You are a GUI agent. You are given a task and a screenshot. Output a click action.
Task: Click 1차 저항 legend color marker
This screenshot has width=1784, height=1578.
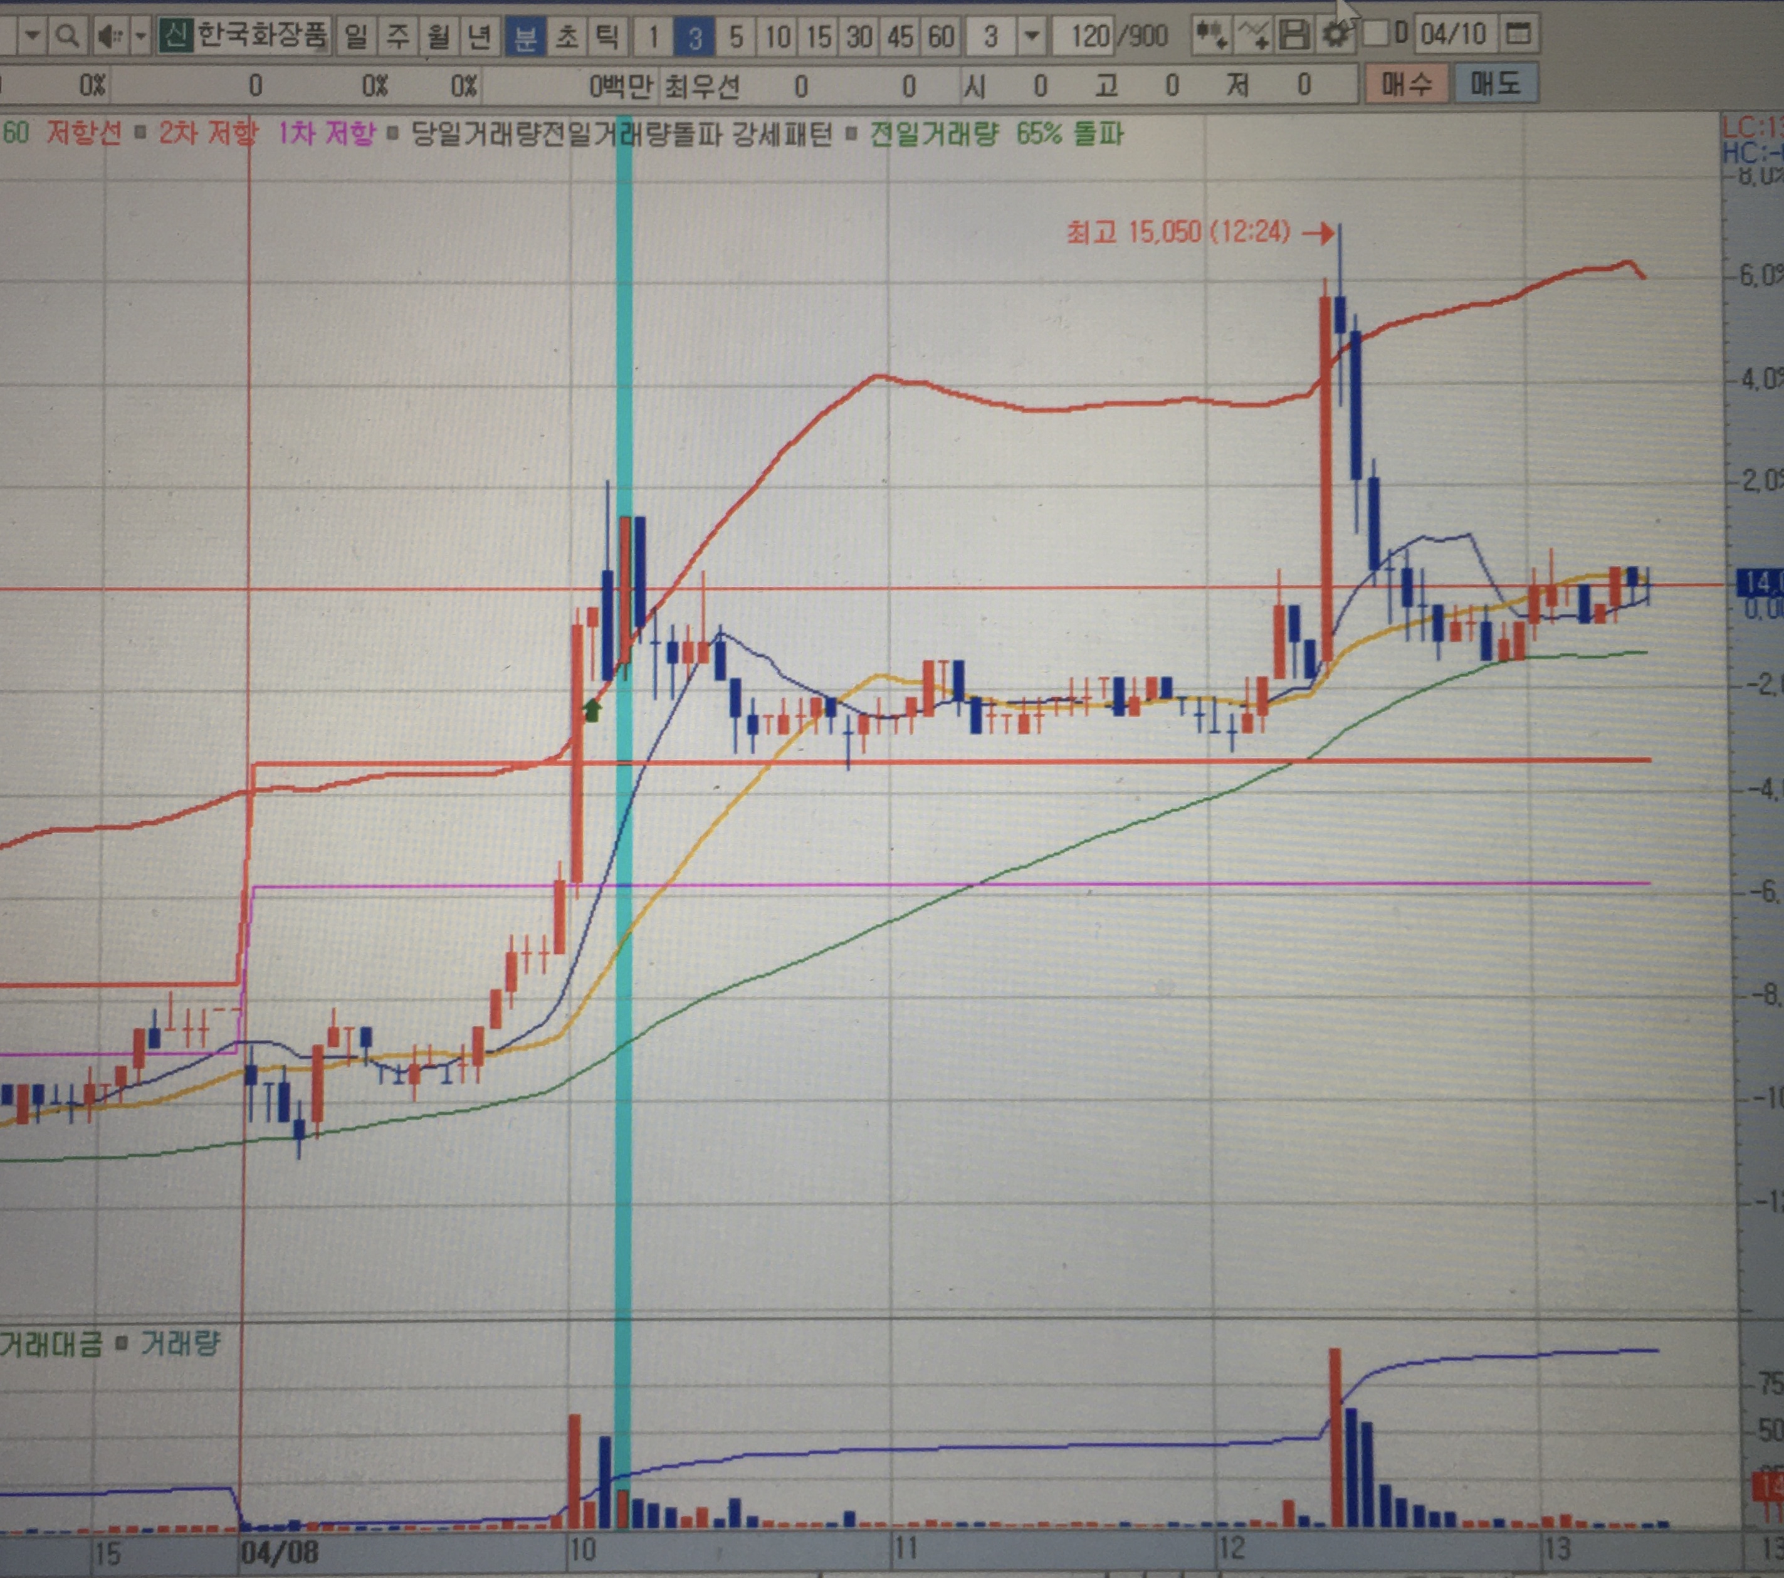click(392, 134)
